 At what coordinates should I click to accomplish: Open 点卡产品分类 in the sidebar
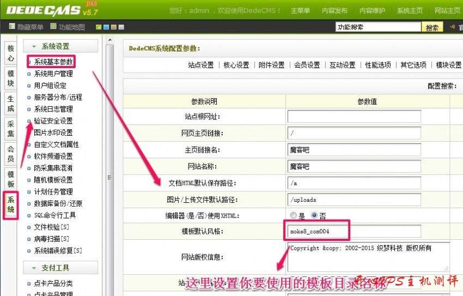point(53,283)
